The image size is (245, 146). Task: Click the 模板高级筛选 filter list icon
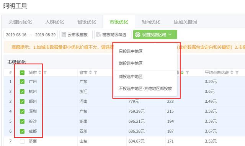point(99,34)
